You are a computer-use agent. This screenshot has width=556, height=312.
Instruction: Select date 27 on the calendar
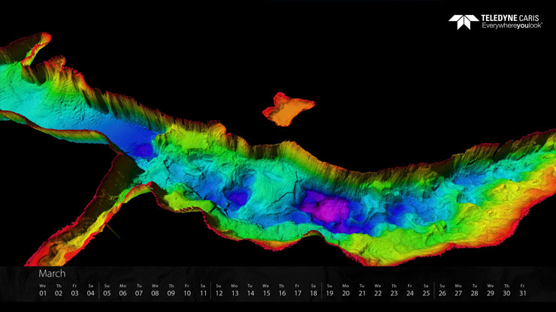(458, 293)
